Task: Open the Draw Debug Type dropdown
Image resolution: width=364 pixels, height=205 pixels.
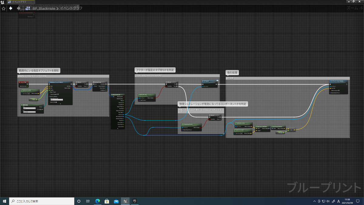Action: 56,100
